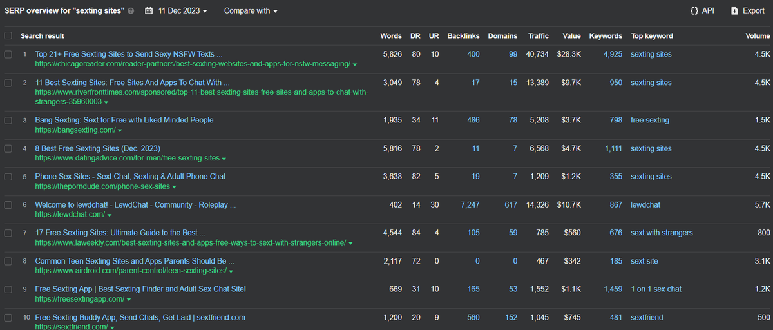Click the Traffic column header
The width and height of the screenshot is (773, 330).
pyautogui.click(x=539, y=36)
